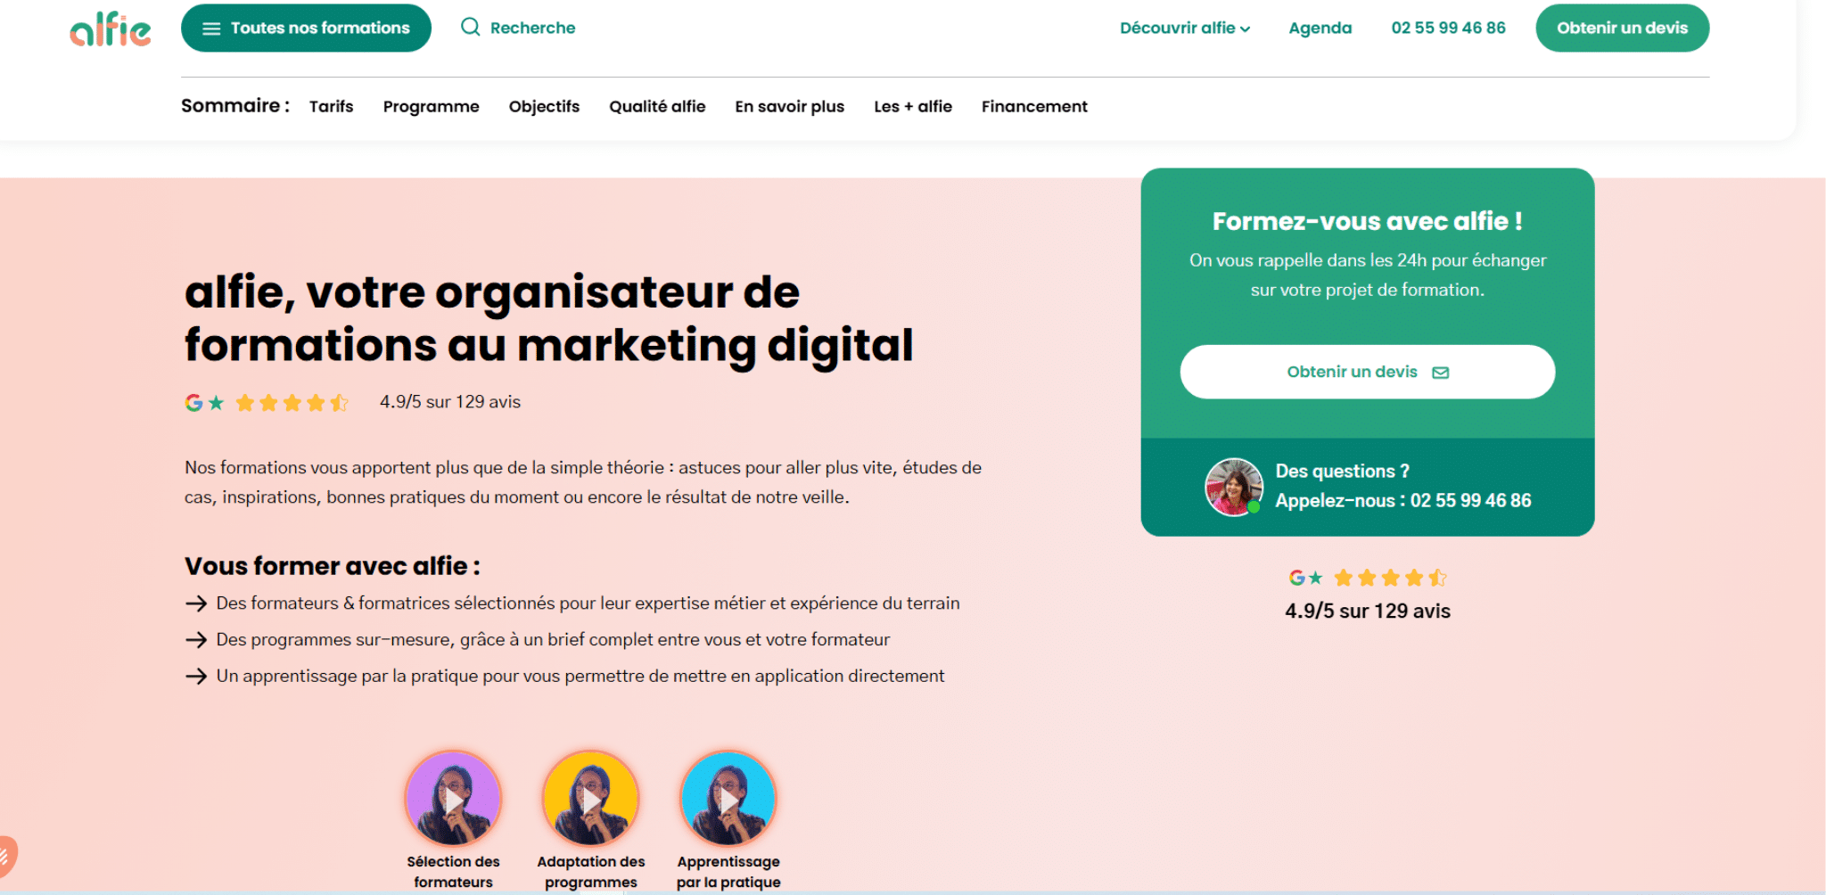Click the 'Sélection des formateurs' caption
Viewport: 1826px width, 895px height.
pos(453,872)
